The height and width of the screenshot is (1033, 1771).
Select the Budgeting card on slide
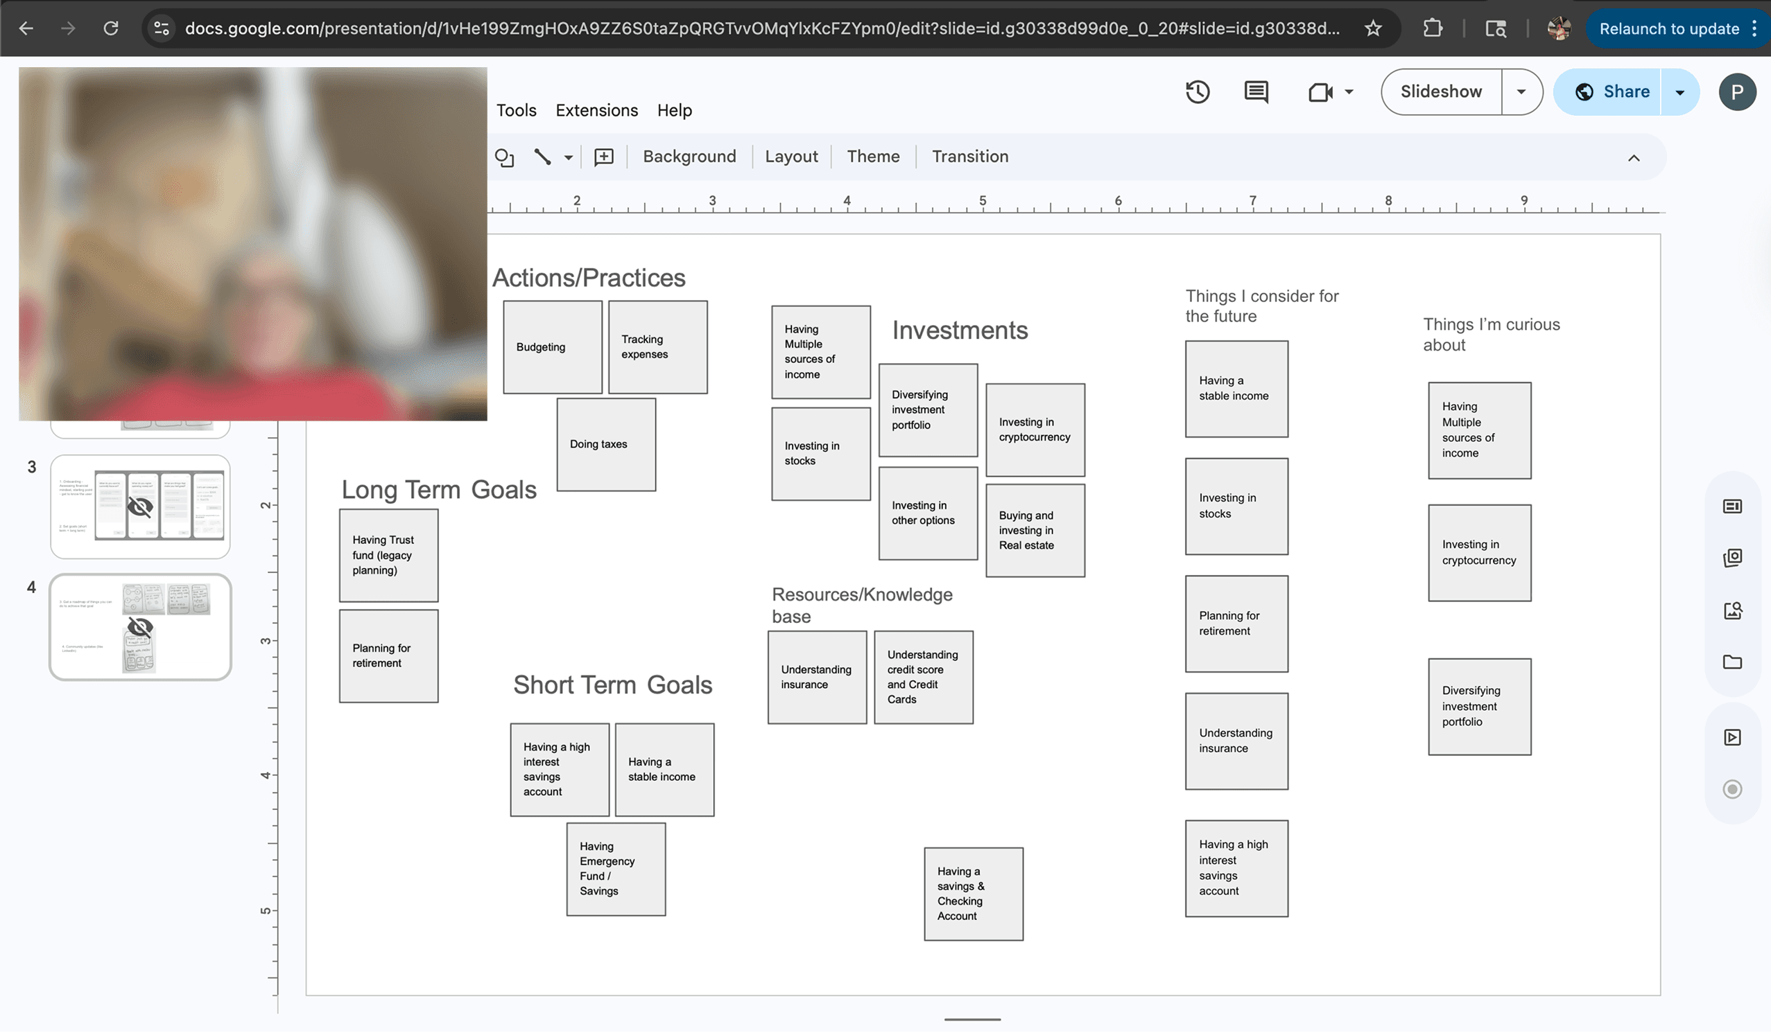(553, 347)
